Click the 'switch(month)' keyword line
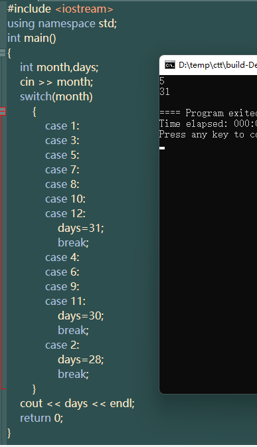The height and width of the screenshot is (447, 257). click(56, 97)
